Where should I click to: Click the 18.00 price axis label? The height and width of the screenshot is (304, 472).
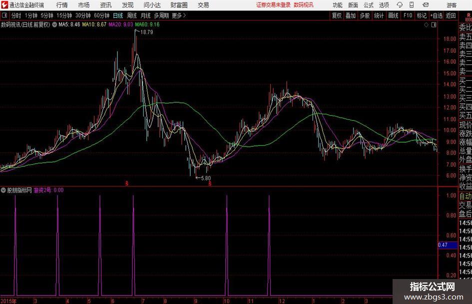[450, 39]
